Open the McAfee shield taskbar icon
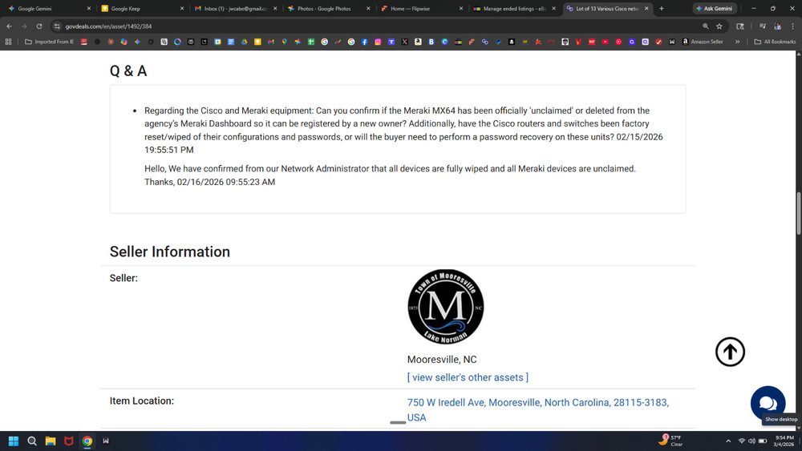Screen dimensions: 802x451 pos(68,441)
